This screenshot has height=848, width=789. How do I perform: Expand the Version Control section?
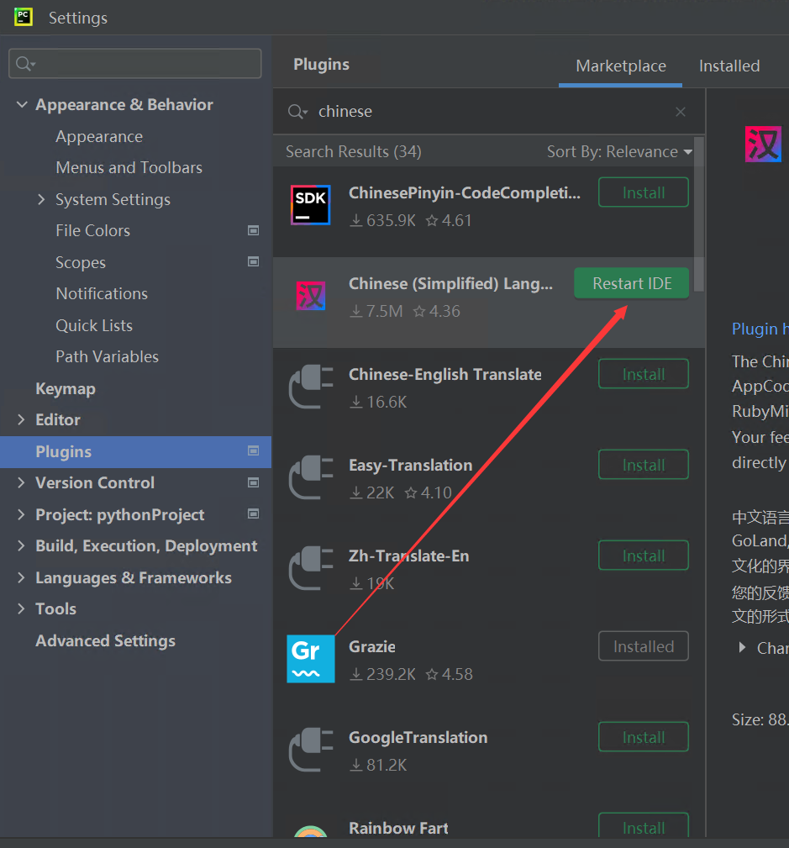point(21,482)
